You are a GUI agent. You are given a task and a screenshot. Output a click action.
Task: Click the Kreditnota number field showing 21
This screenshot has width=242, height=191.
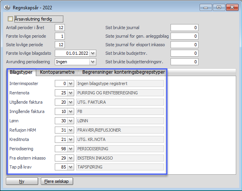point(61,139)
